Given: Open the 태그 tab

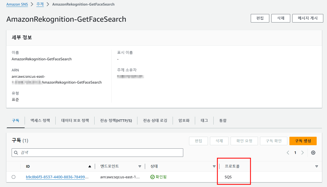Looking at the screenshot, I should [204, 121].
